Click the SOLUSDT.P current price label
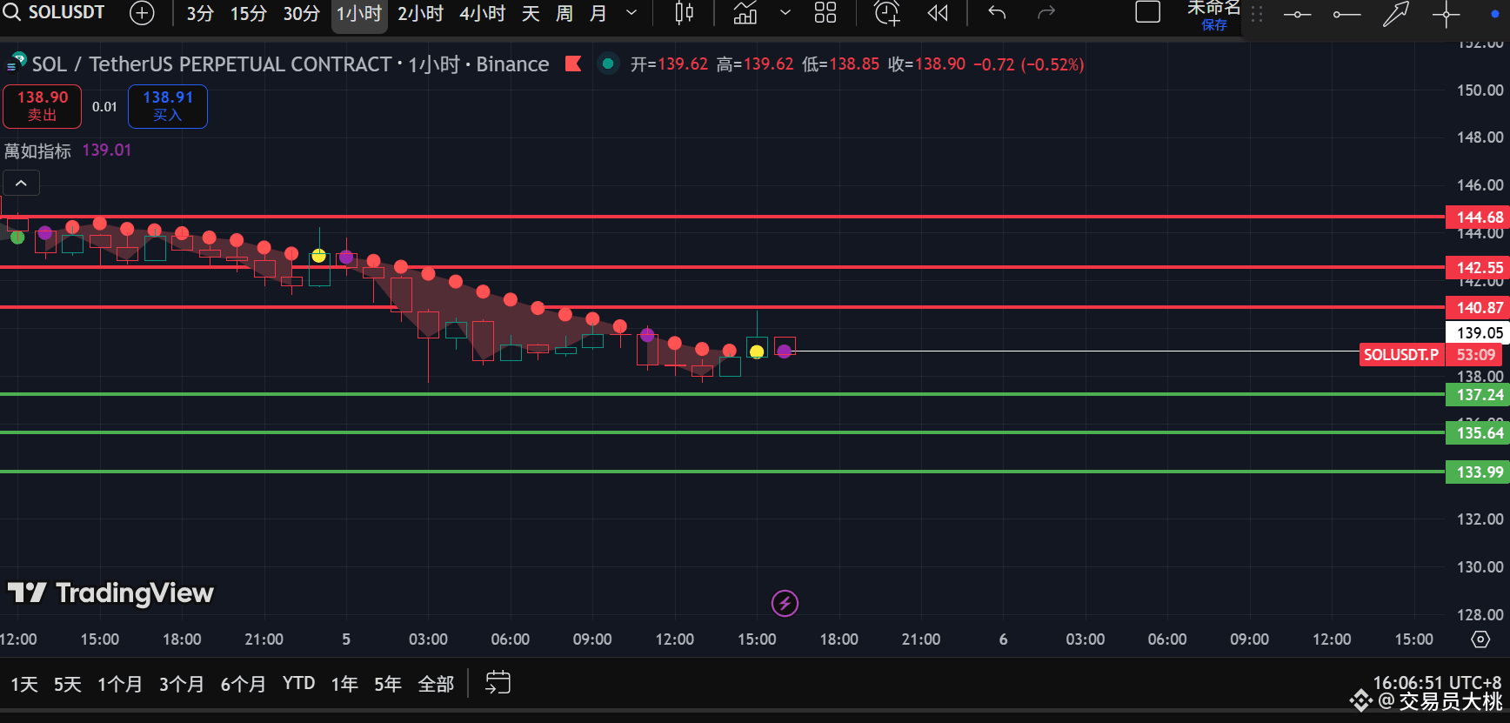The height and width of the screenshot is (723, 1510). tap(1401, 354)
